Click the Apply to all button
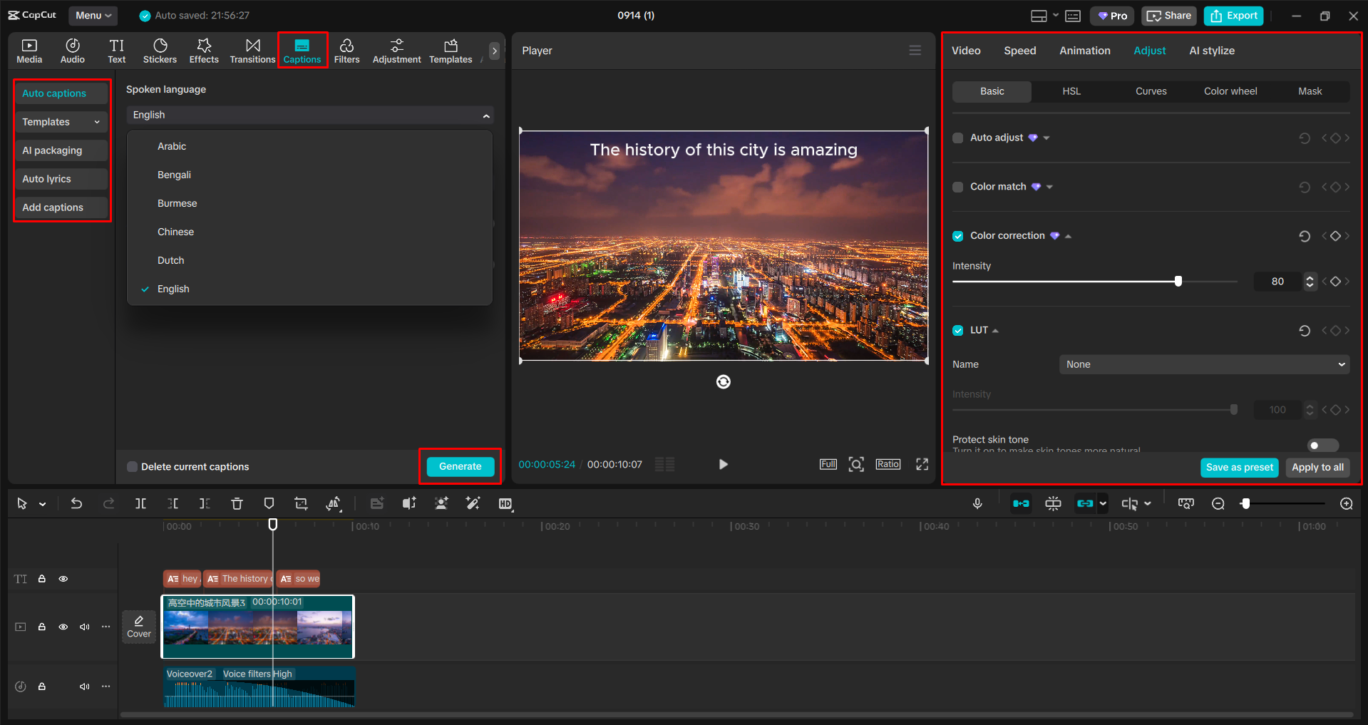 [x=1317, y=467]
